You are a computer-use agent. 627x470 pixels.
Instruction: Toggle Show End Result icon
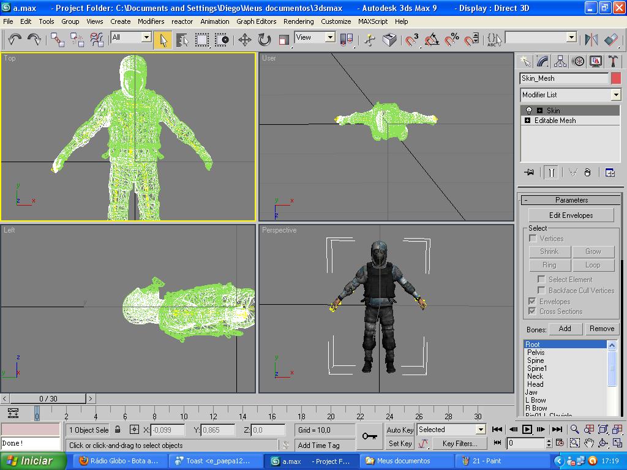[551, 172]
